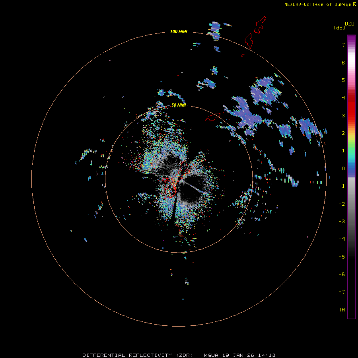Click the 50 NMI range ring label
Screen dimensions: 358x358
tap(179, 105)
